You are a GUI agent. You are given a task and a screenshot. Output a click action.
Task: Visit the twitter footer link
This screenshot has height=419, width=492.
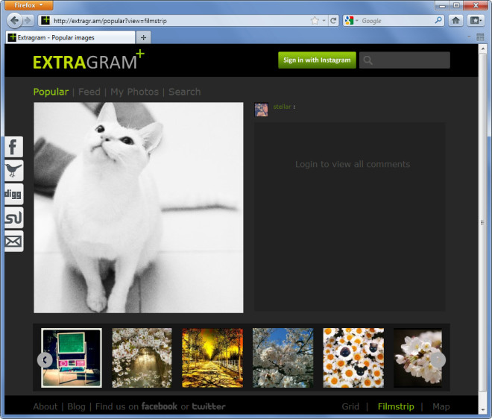(209, 406)
